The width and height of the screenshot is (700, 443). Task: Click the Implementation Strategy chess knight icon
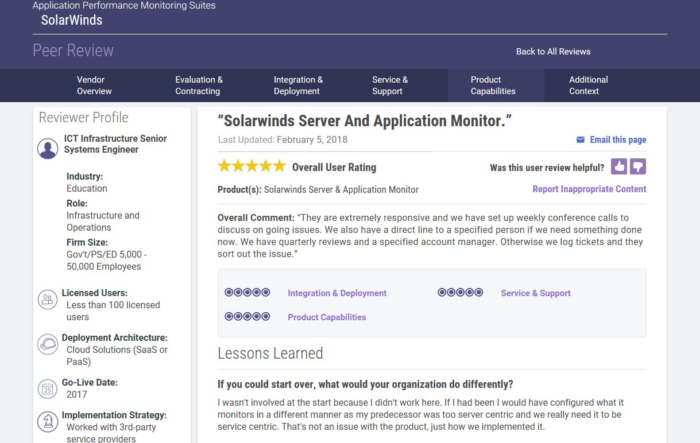(48, 422)
